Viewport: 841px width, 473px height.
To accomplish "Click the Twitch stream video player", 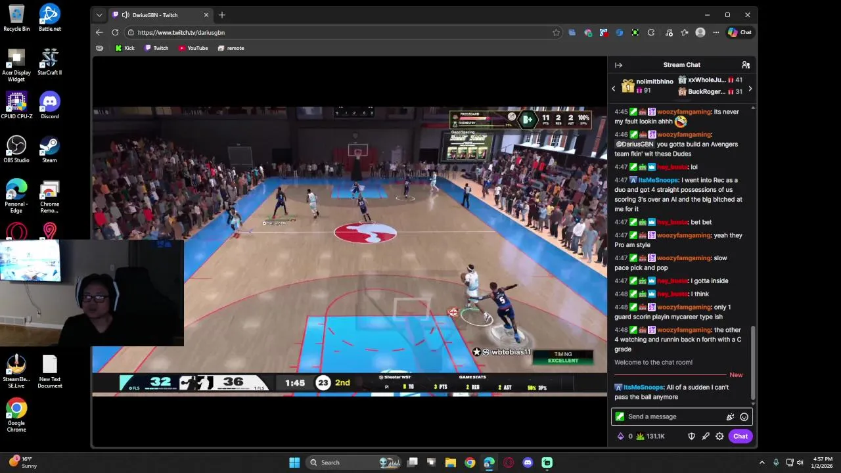I will [x=350, y=252].
